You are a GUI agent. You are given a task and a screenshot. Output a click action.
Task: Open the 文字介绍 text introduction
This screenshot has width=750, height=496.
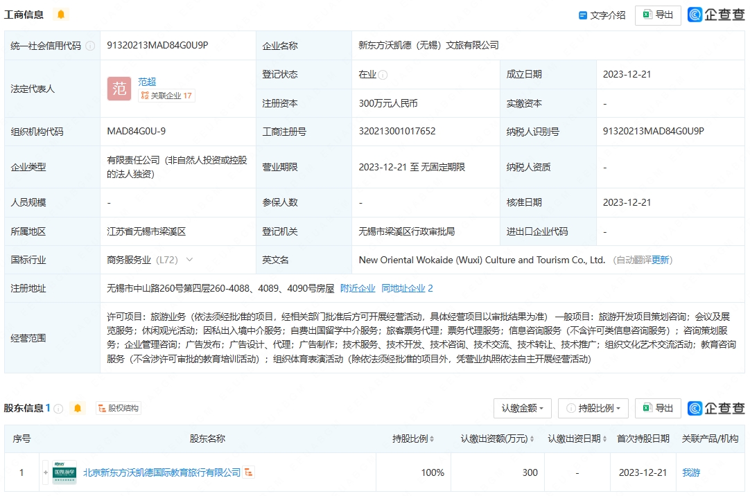tap(602, 15)
